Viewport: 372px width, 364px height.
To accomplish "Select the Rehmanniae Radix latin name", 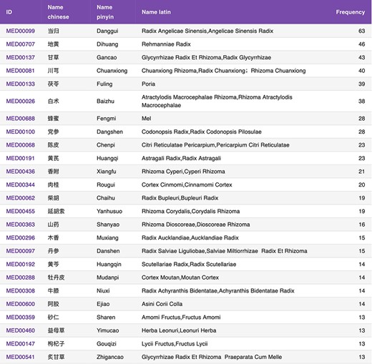I will pos(166,44).
